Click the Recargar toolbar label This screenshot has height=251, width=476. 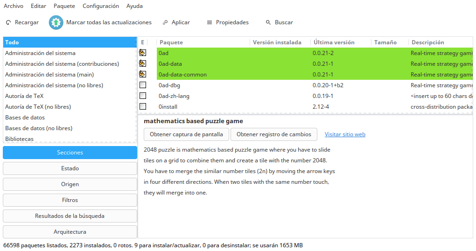click(x=27, y=22)
